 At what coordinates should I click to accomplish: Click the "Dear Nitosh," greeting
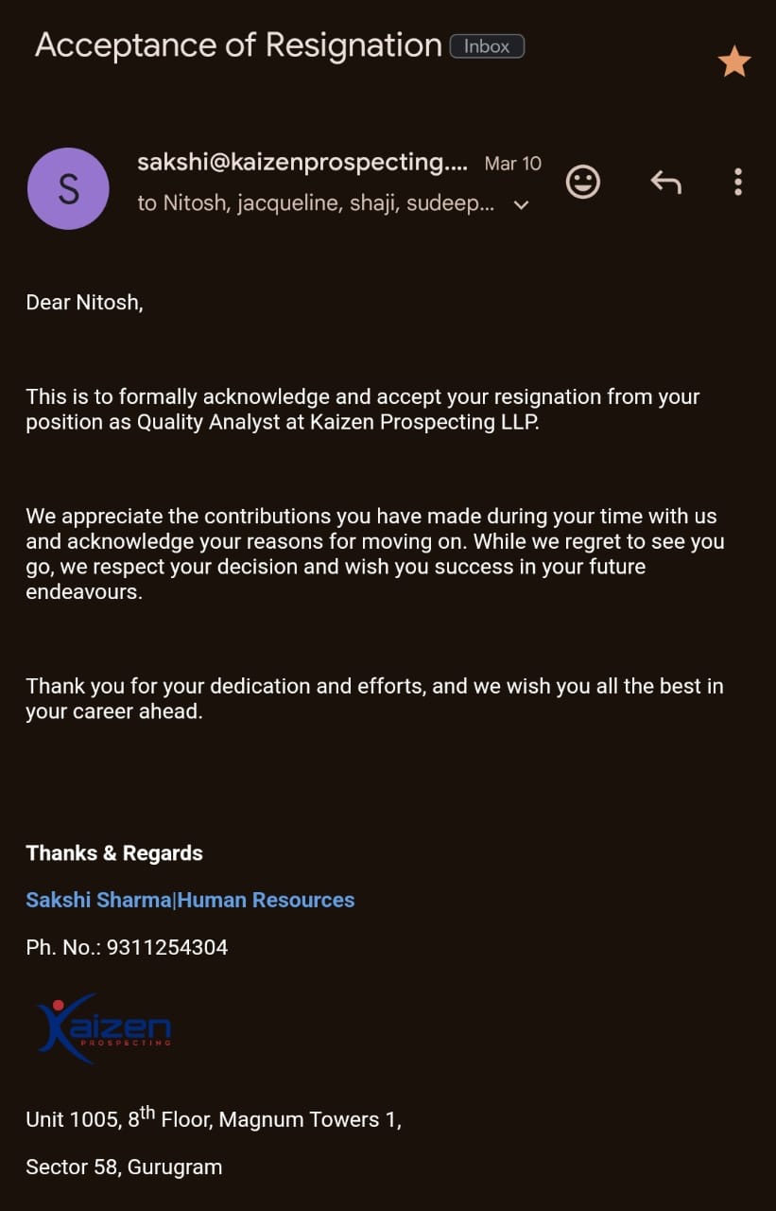tap(84, 303)
